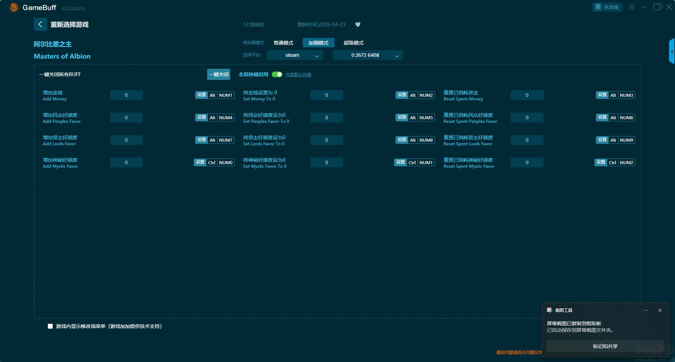The height and width of the screenshot is (362, 675).
Task: Click the 恢复默认热键 link
Action: click(x=298, y=75)
